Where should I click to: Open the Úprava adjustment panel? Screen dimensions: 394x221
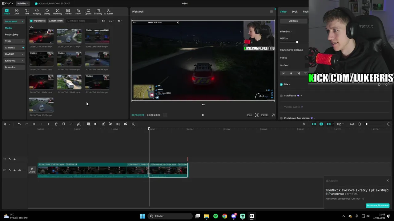tap(88, 12)
